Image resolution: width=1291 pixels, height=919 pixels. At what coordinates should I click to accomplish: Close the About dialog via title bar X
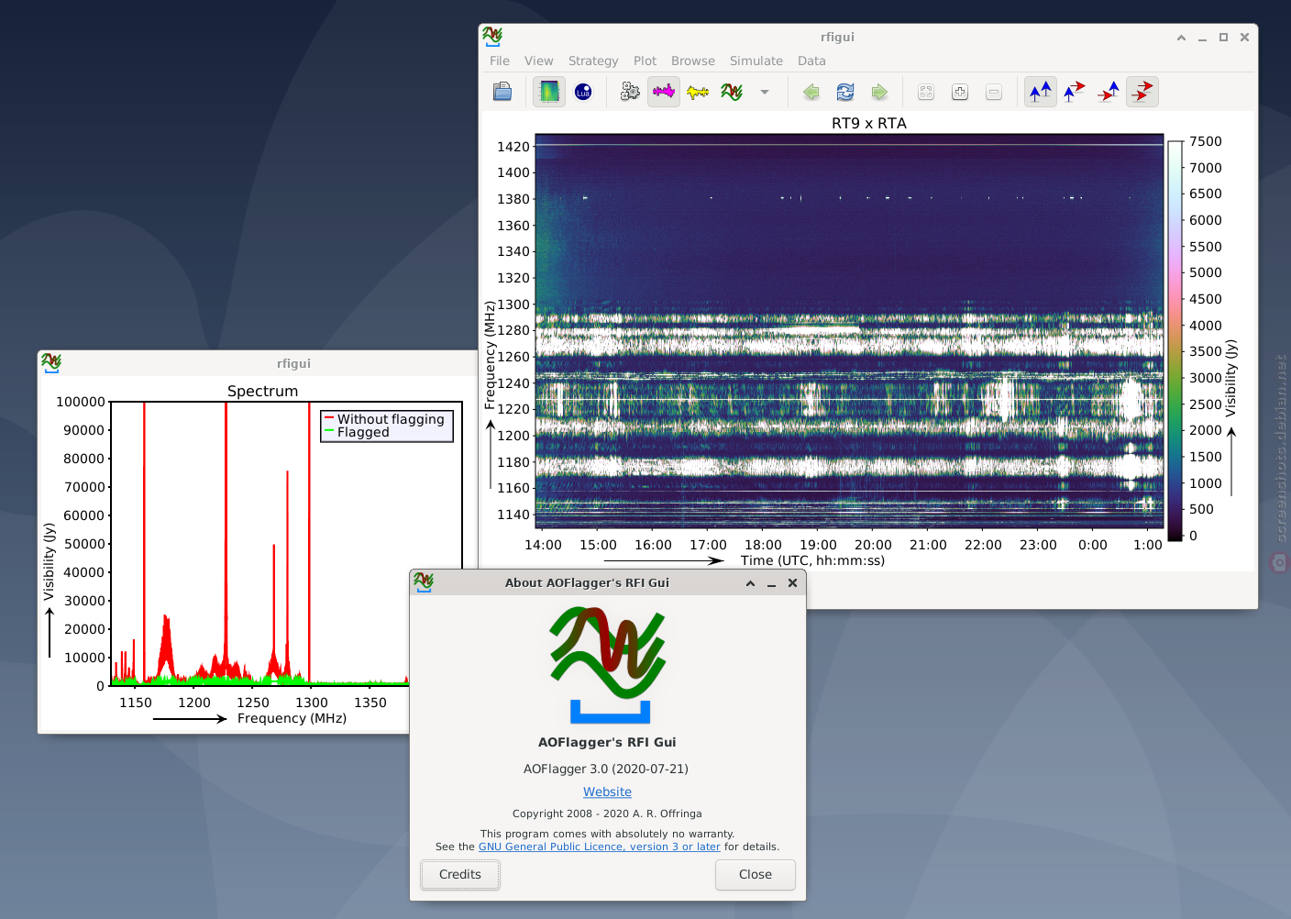coord(793,583)
